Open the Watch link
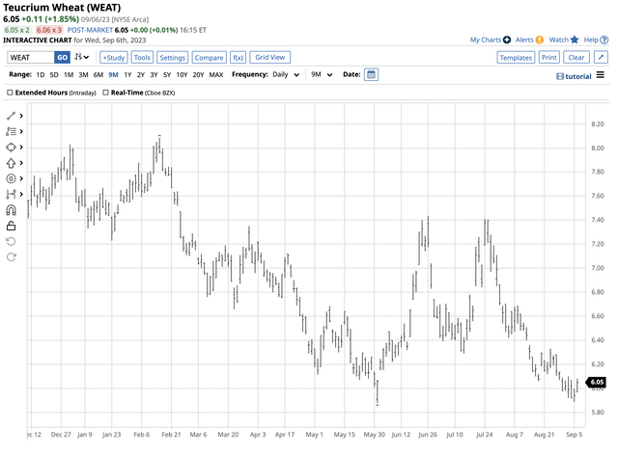 point(559,40)
